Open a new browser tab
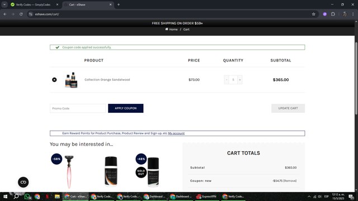 coord(119,4)
